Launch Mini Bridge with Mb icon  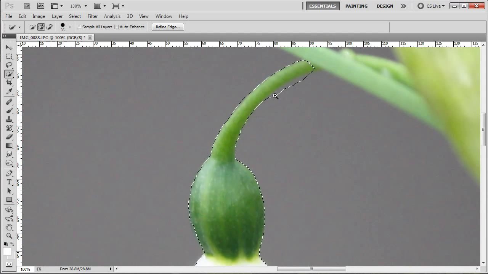click(x=41, y=6)
